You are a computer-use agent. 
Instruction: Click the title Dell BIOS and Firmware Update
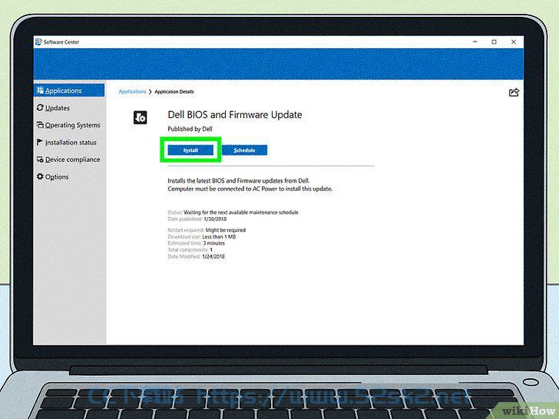coord(235,115)
